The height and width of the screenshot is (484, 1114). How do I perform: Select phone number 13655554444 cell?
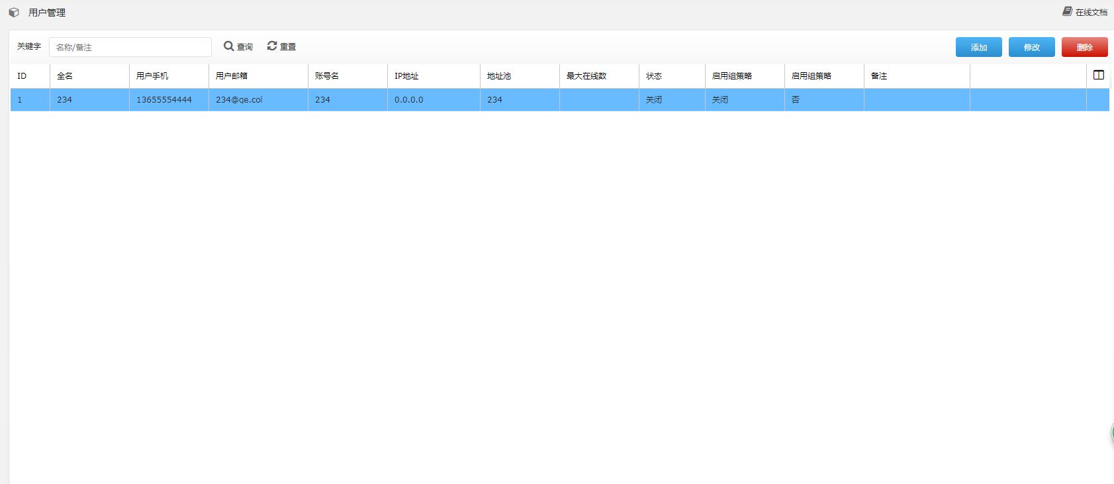[x=169, y=100]
